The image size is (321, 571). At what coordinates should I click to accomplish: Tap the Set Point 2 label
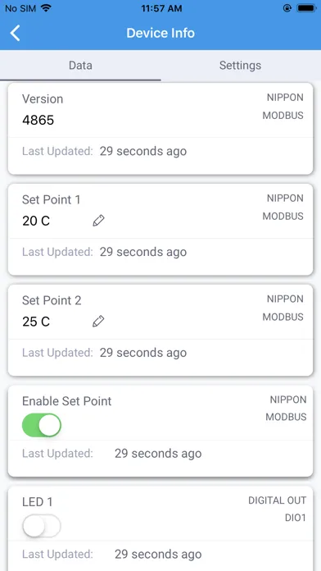52,300
